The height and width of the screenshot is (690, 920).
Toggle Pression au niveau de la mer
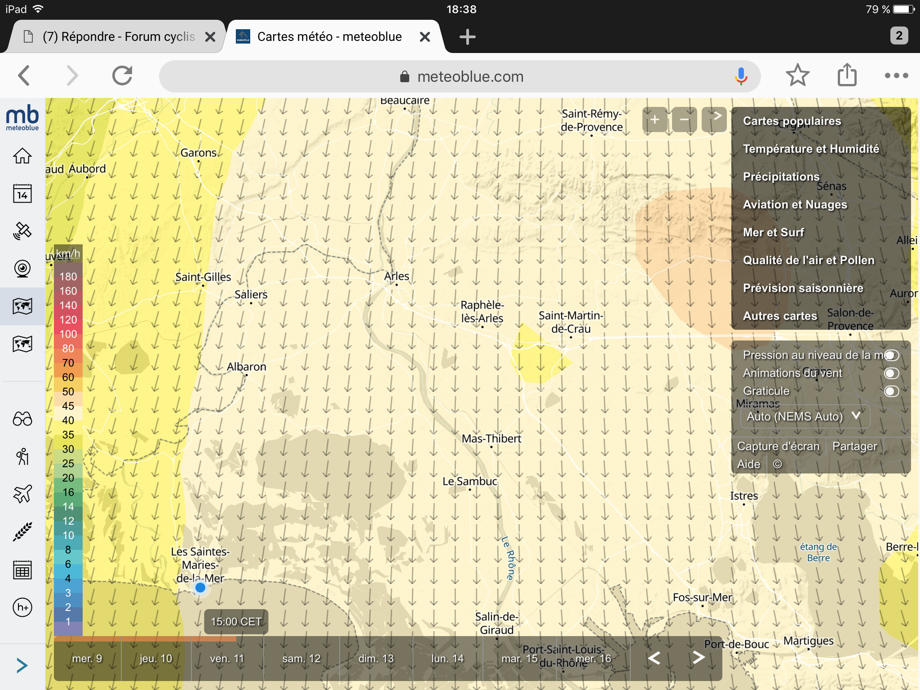point(891,355)
